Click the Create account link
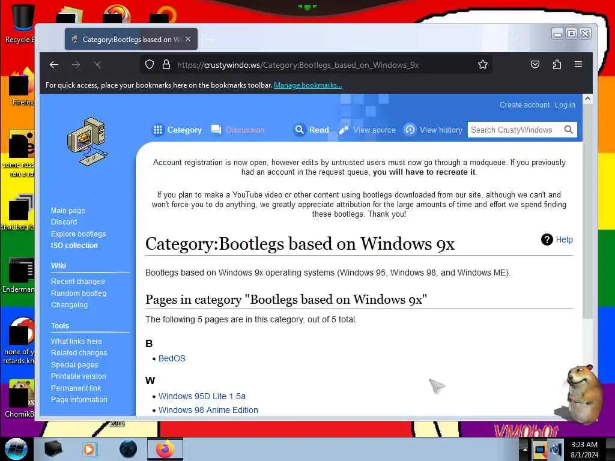 tap(524, 104)
